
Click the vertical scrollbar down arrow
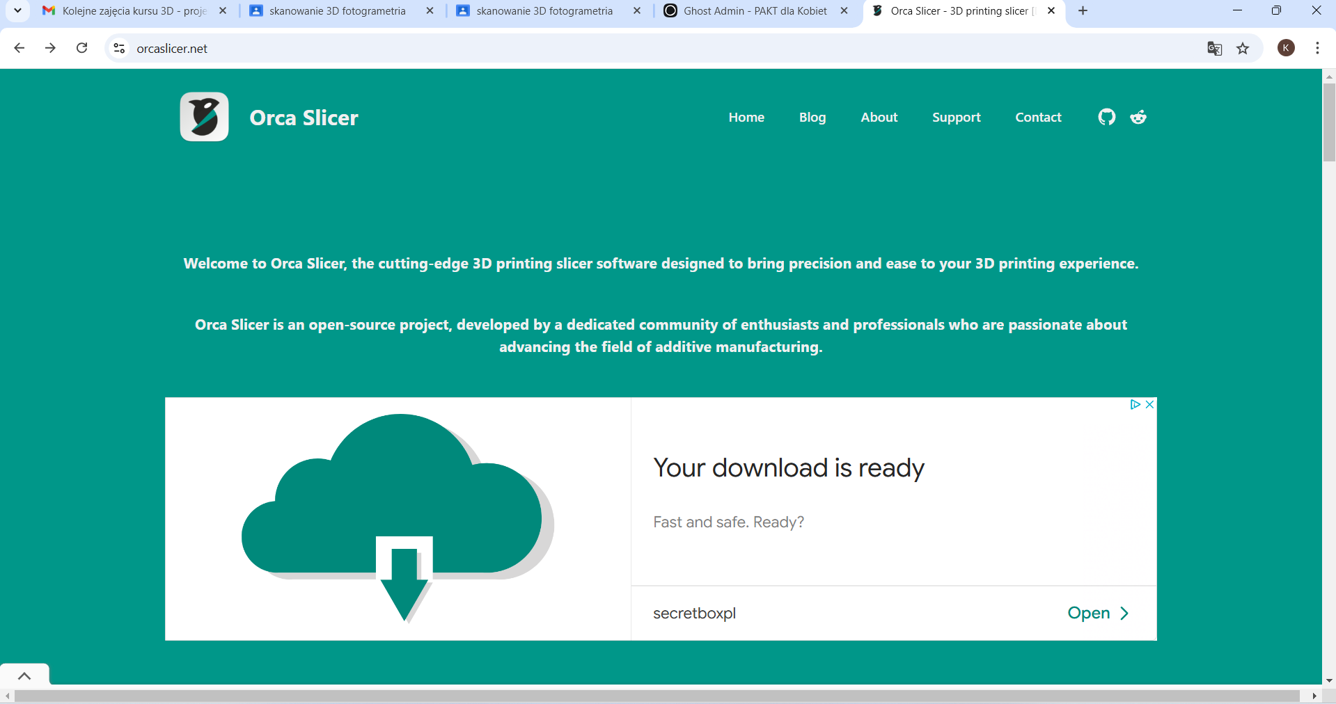point(1329,680)
